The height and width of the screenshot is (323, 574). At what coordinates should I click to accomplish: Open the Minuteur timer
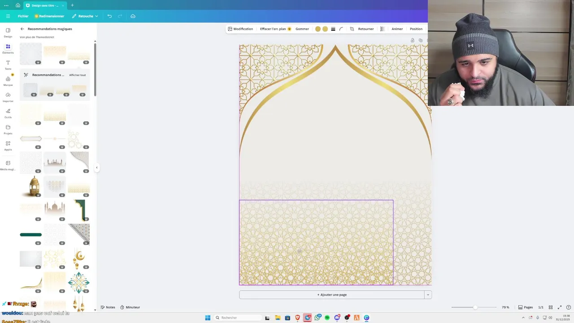[130, 307]
